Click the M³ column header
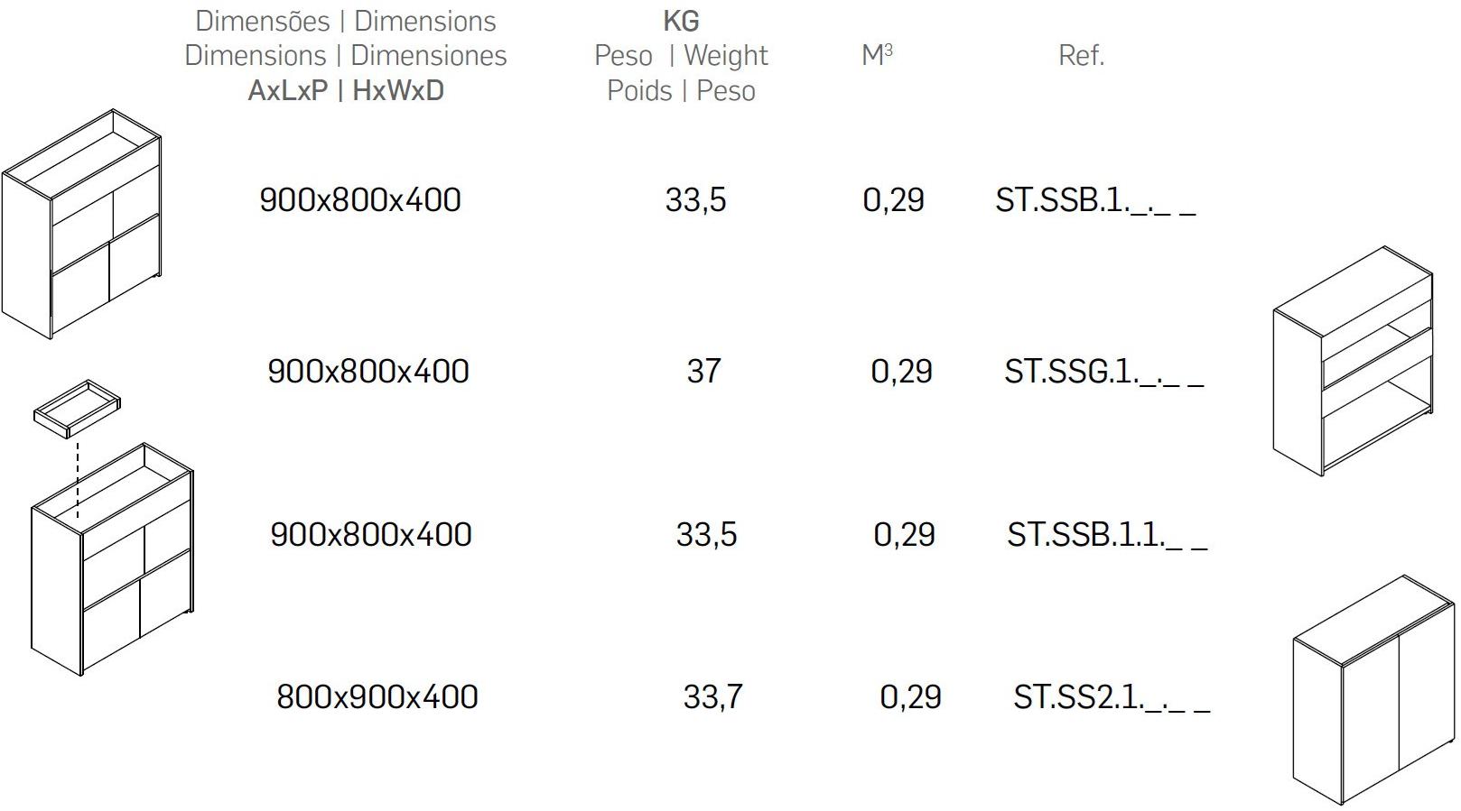Viewport: 1461px width, 811px height. click(x=877, y=56)
